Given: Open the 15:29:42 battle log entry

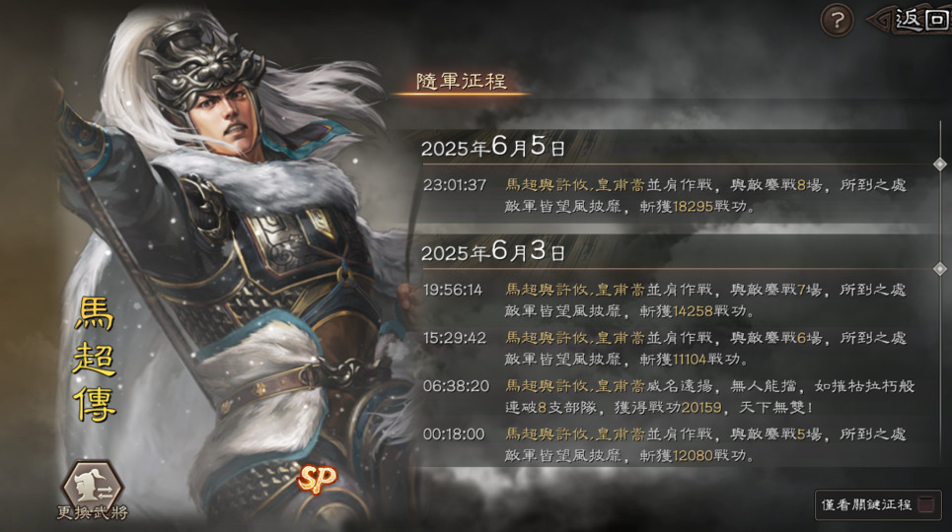Looking at the screenshot, I should (x=666, y=348).
